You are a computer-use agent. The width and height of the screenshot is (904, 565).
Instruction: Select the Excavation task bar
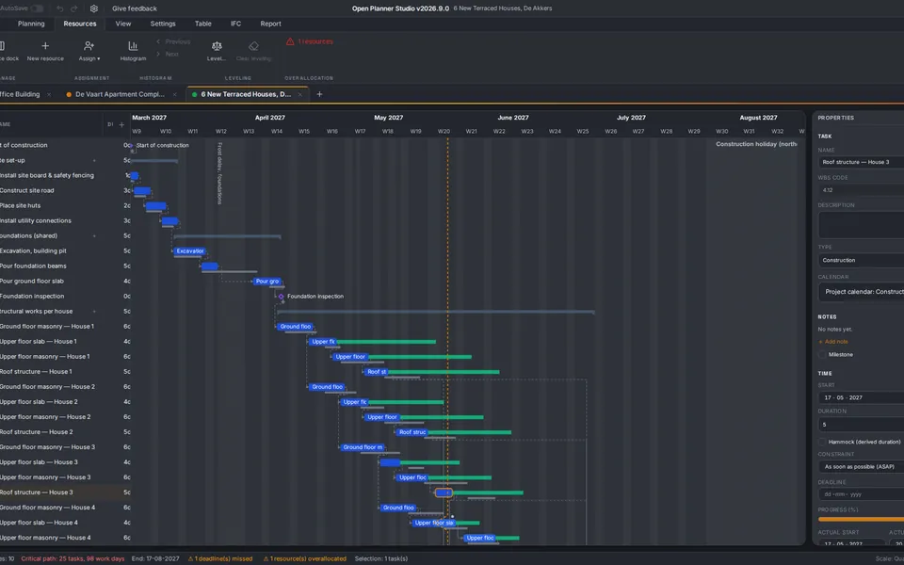pyautogui.click(x=190, y=251)
